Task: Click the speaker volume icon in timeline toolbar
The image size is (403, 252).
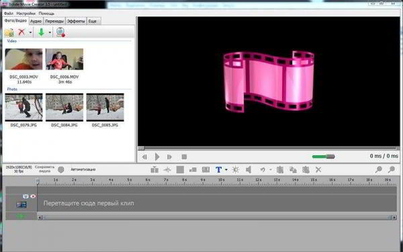Action: tap(249, 170)
